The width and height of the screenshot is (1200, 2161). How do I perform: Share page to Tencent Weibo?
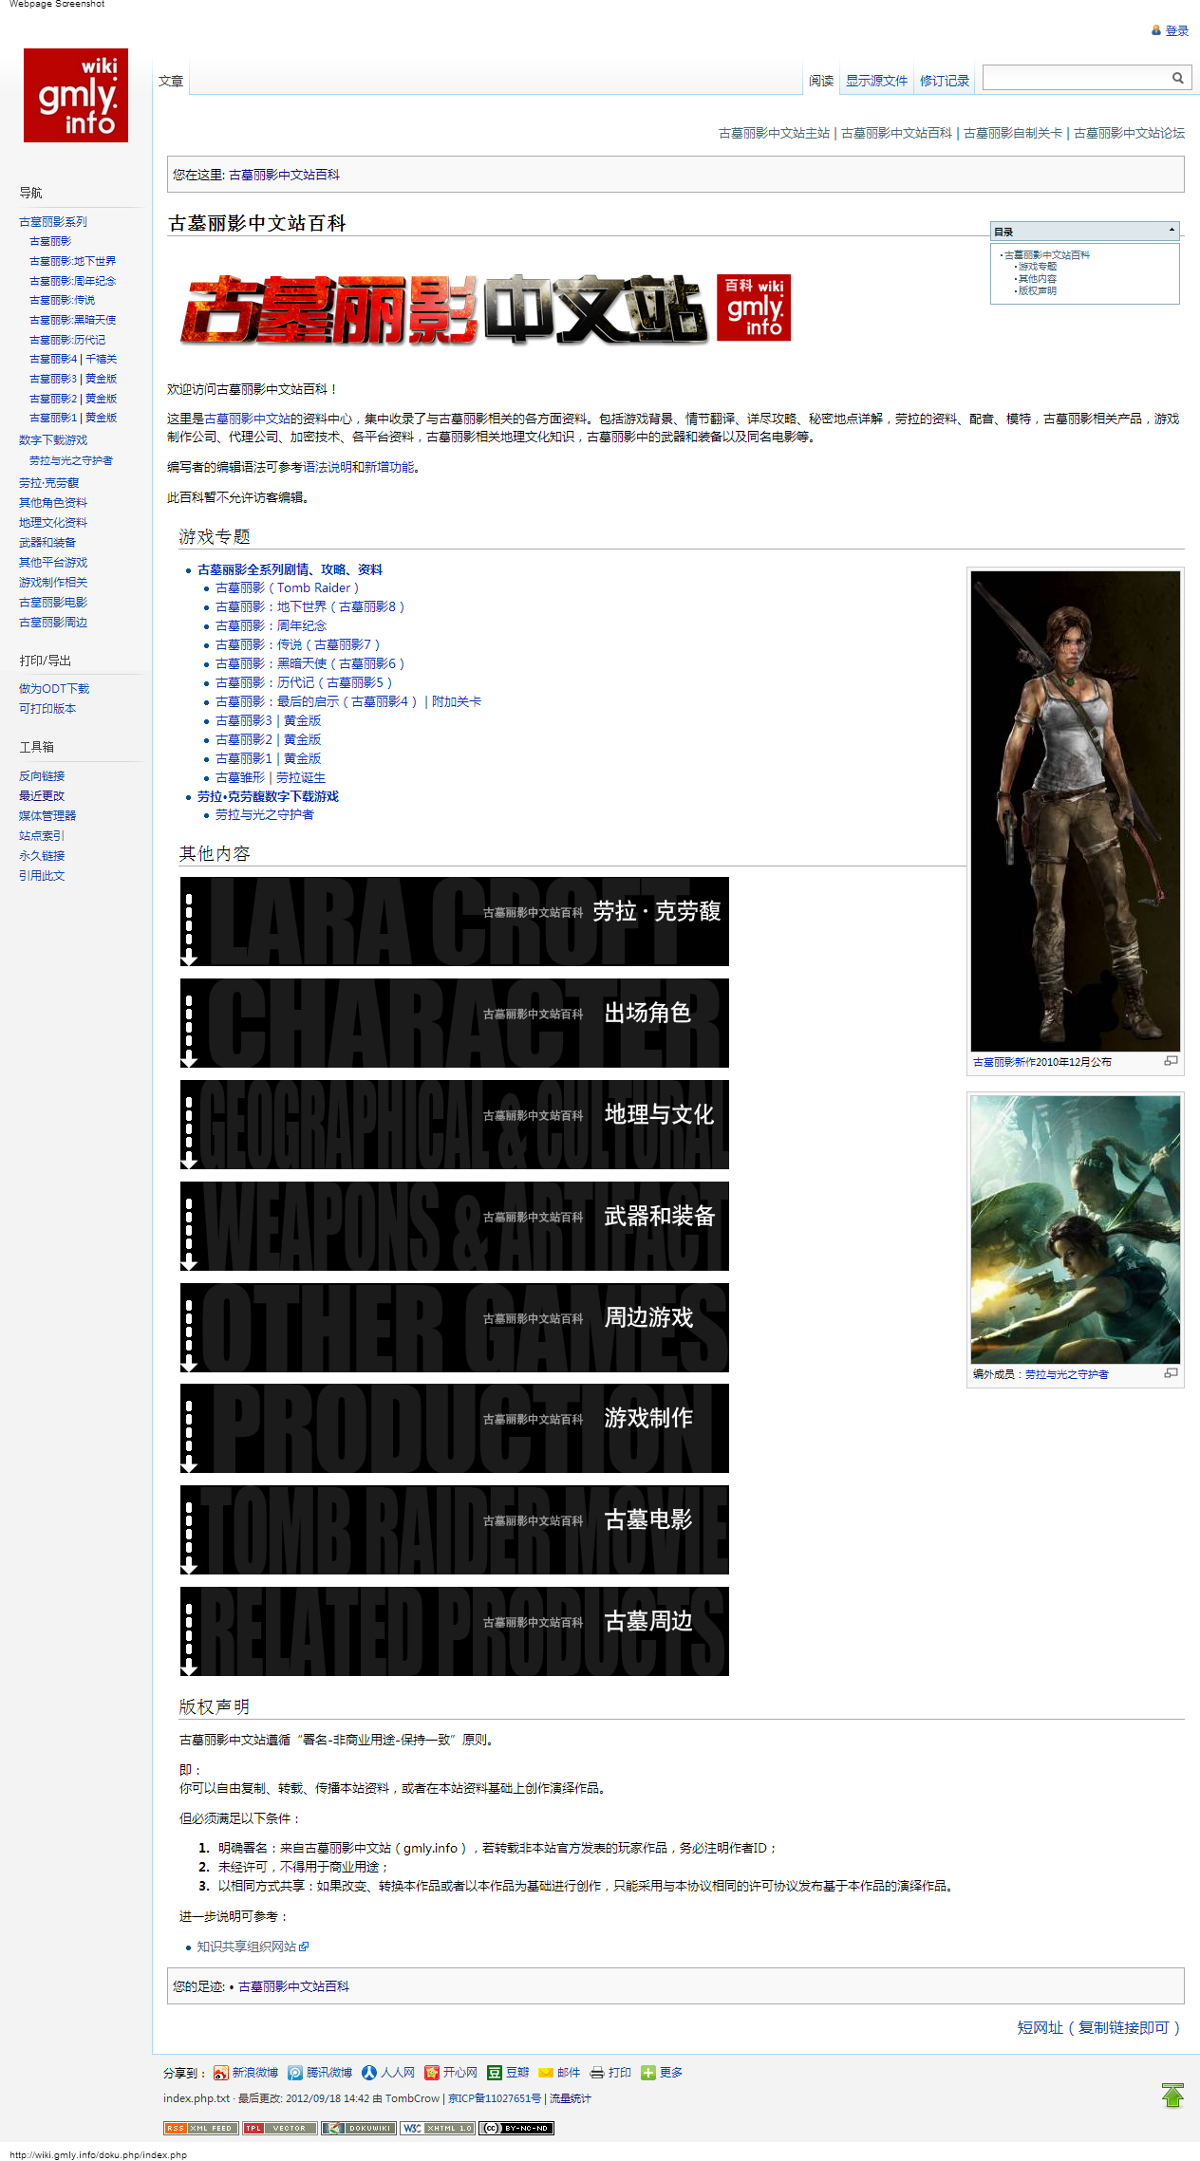(320, 2073)
